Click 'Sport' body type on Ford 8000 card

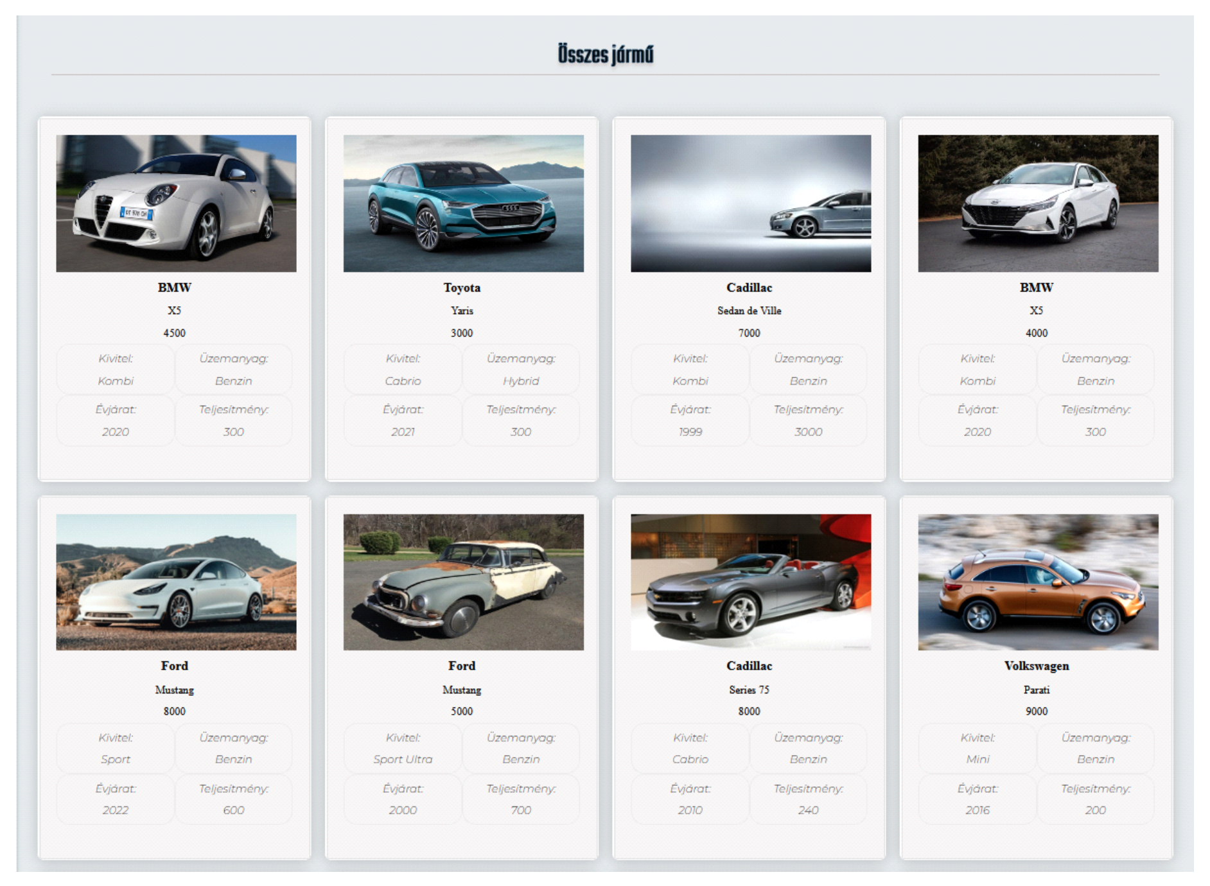(116, 760)
